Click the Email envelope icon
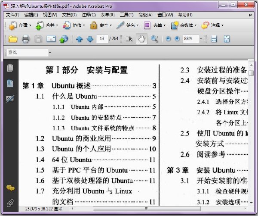The width and height of the screenshot is (258, 216). (x=51, y=39)
